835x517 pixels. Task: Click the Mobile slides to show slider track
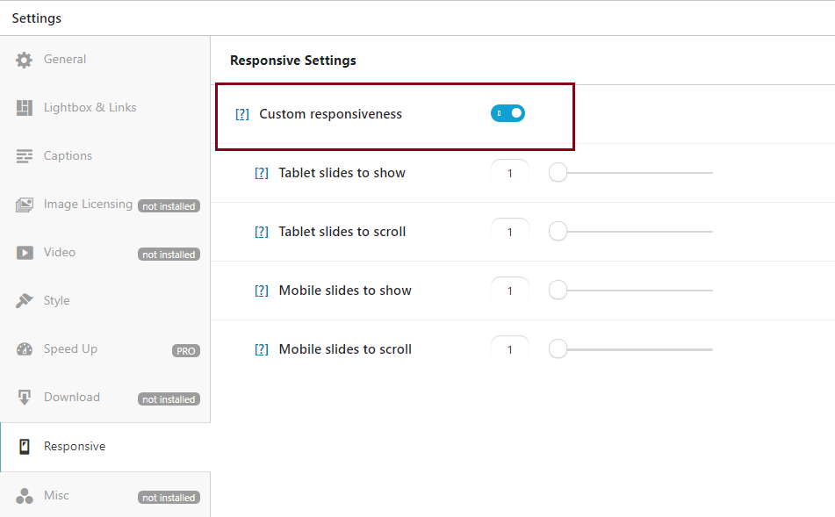pos(641,291)
